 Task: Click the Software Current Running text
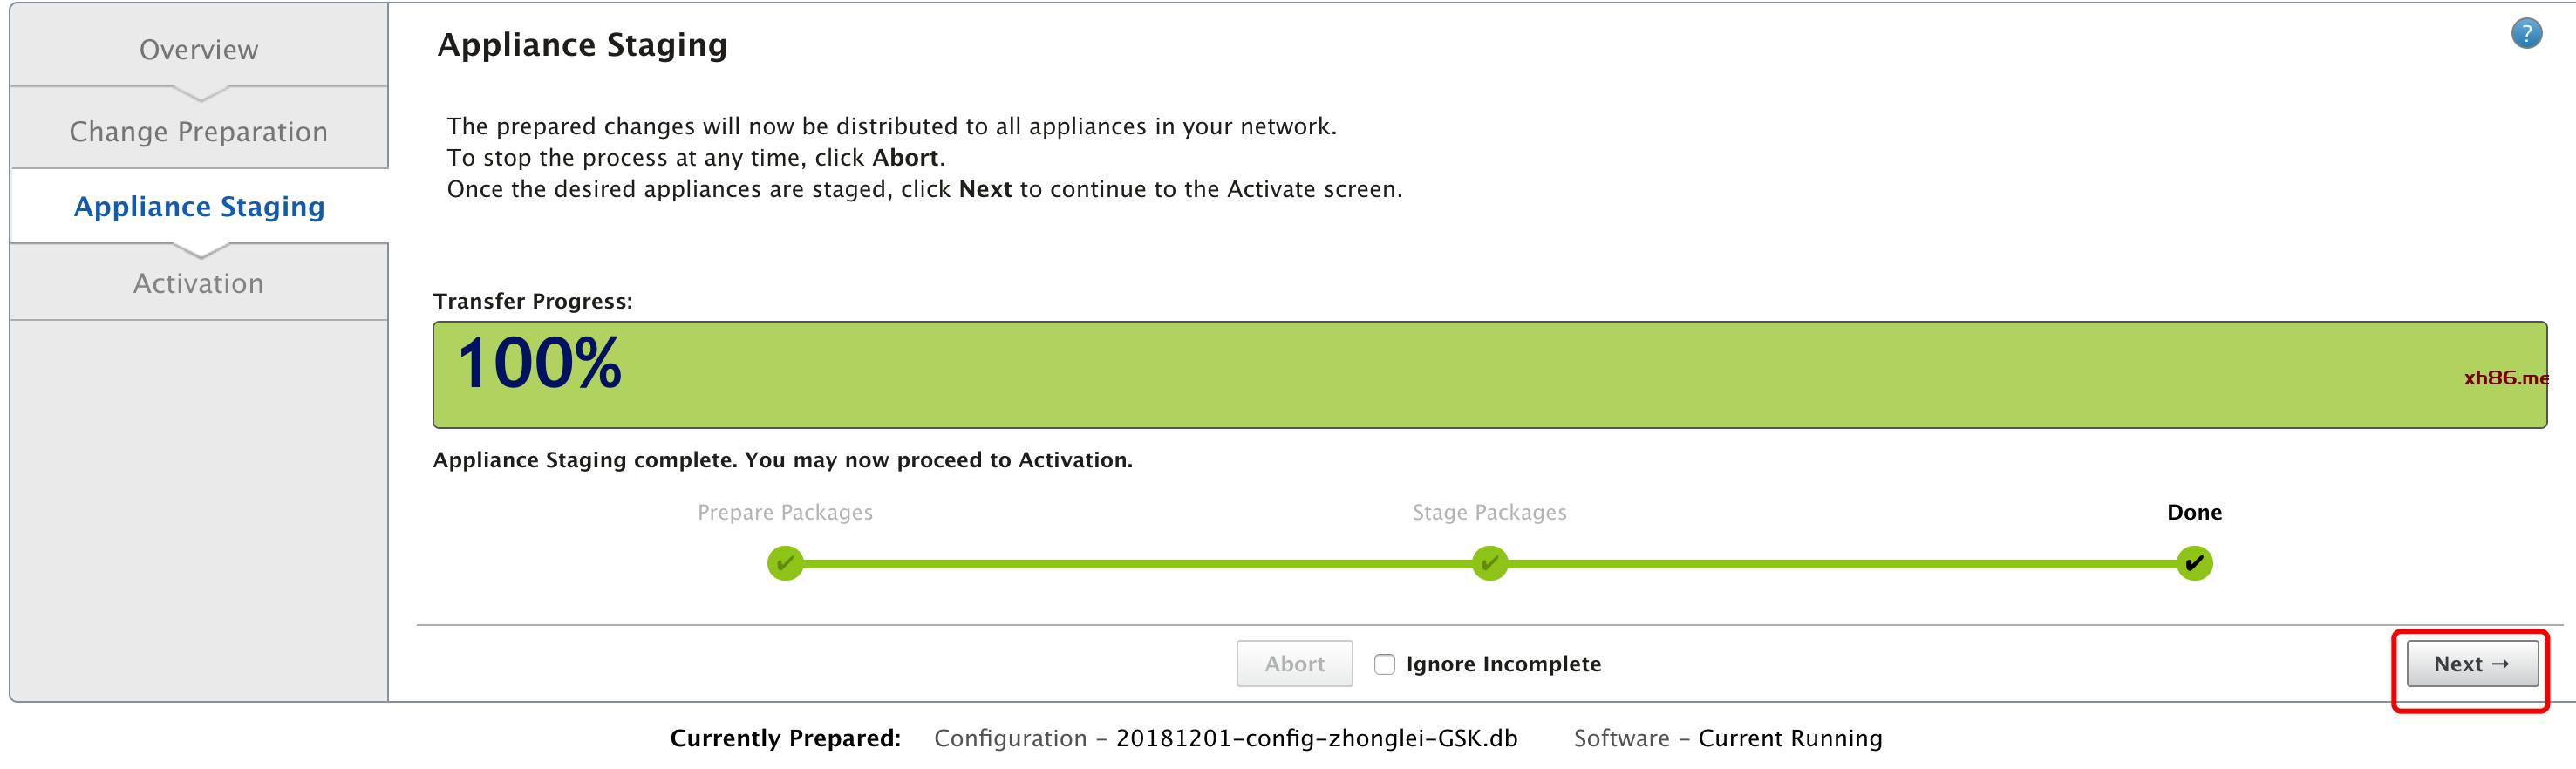pyautogui.click(x=1727, y=739)
